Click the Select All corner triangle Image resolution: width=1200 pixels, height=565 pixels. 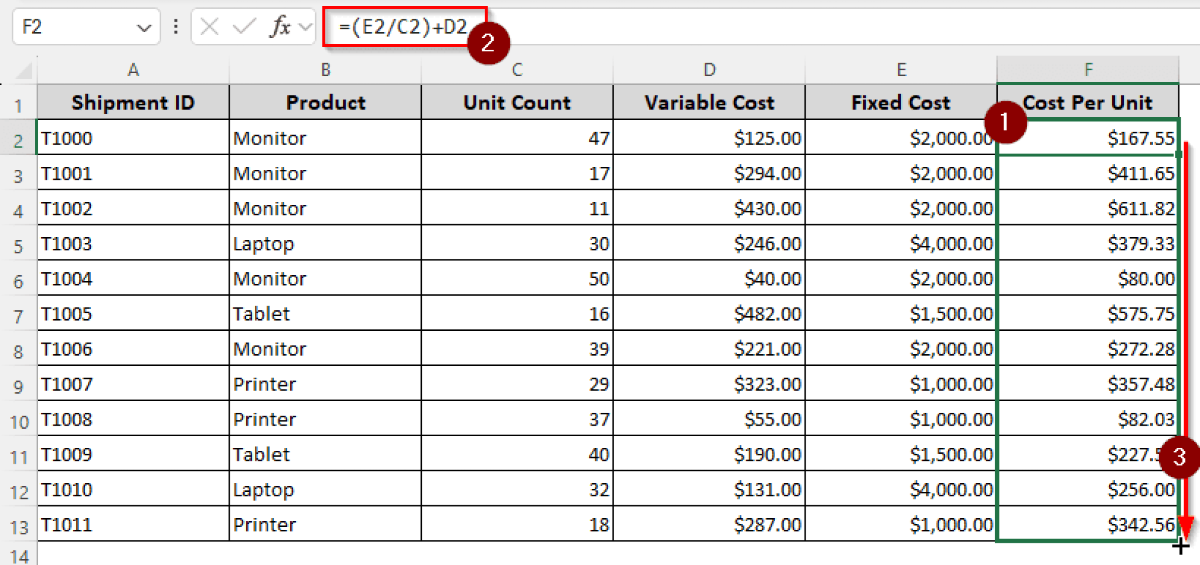pyautogui.click(x=23, y=71)
